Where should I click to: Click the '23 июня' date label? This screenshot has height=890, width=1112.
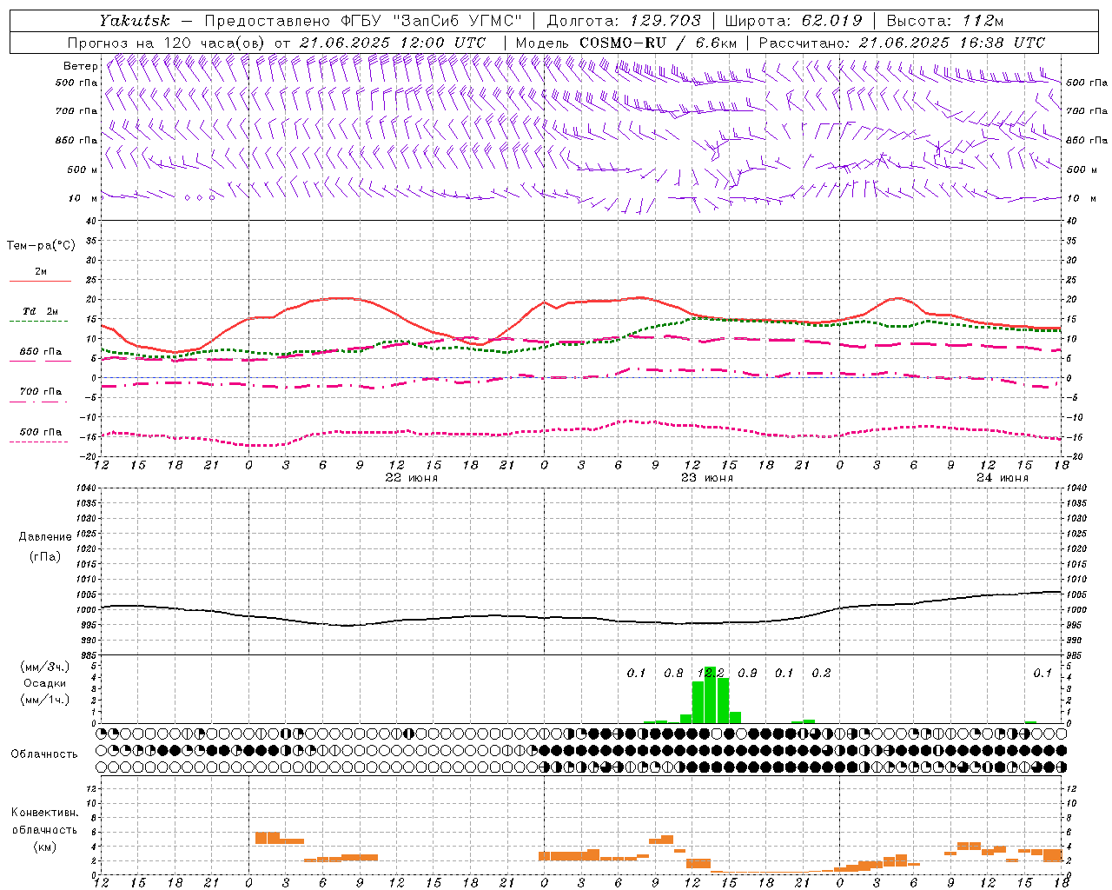pyautogui.click(x=706, y=478)
